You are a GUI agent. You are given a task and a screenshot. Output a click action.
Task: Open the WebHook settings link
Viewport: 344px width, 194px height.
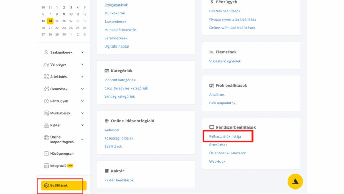[217, 161]
